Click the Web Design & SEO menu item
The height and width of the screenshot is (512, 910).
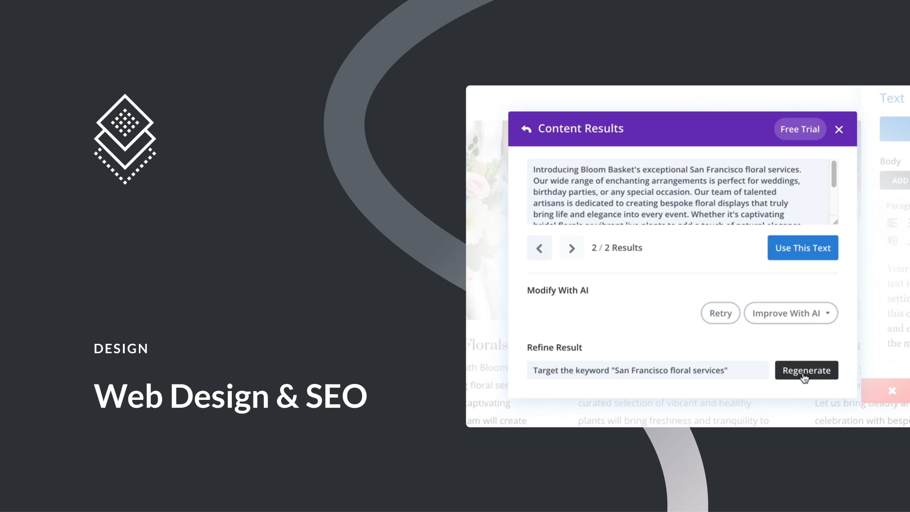tap(230, 395)
